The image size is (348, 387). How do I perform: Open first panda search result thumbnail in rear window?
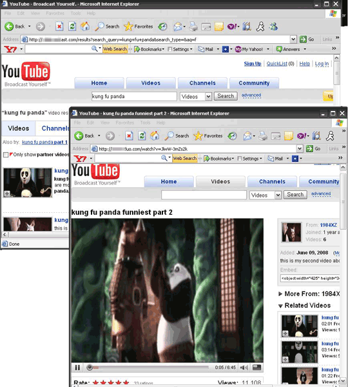28,183
